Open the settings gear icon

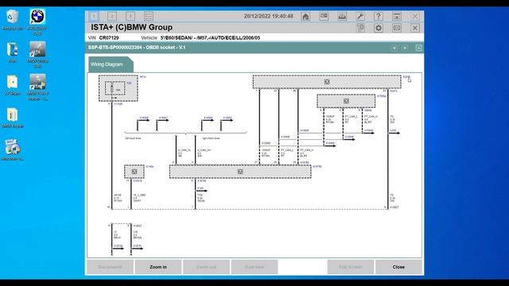[379, 28]
